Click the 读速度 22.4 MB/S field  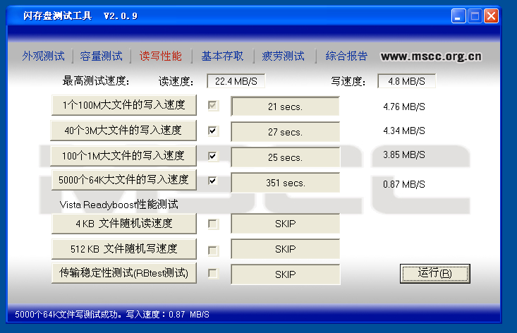(x=236, y=81)
